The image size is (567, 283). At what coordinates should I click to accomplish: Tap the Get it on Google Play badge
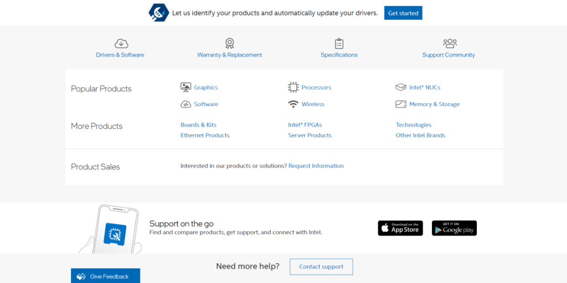point(454,228)
